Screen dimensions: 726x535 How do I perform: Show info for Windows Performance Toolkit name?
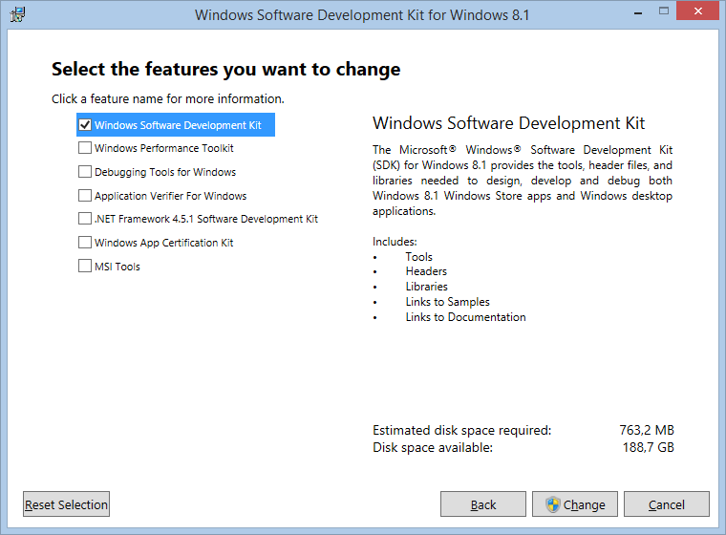pyautogui.click(x=164, y=148)
